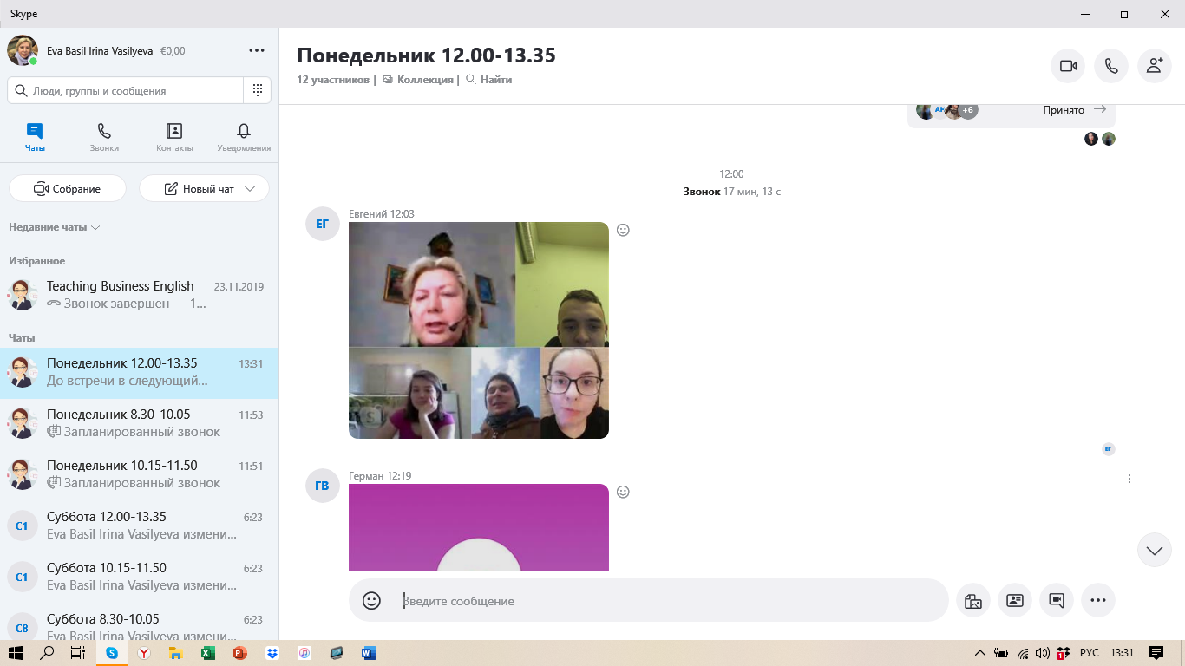The height and width of the screenshot is (666, 1185).
Task: Open the emoji picker in the message box
Action: 371,601
